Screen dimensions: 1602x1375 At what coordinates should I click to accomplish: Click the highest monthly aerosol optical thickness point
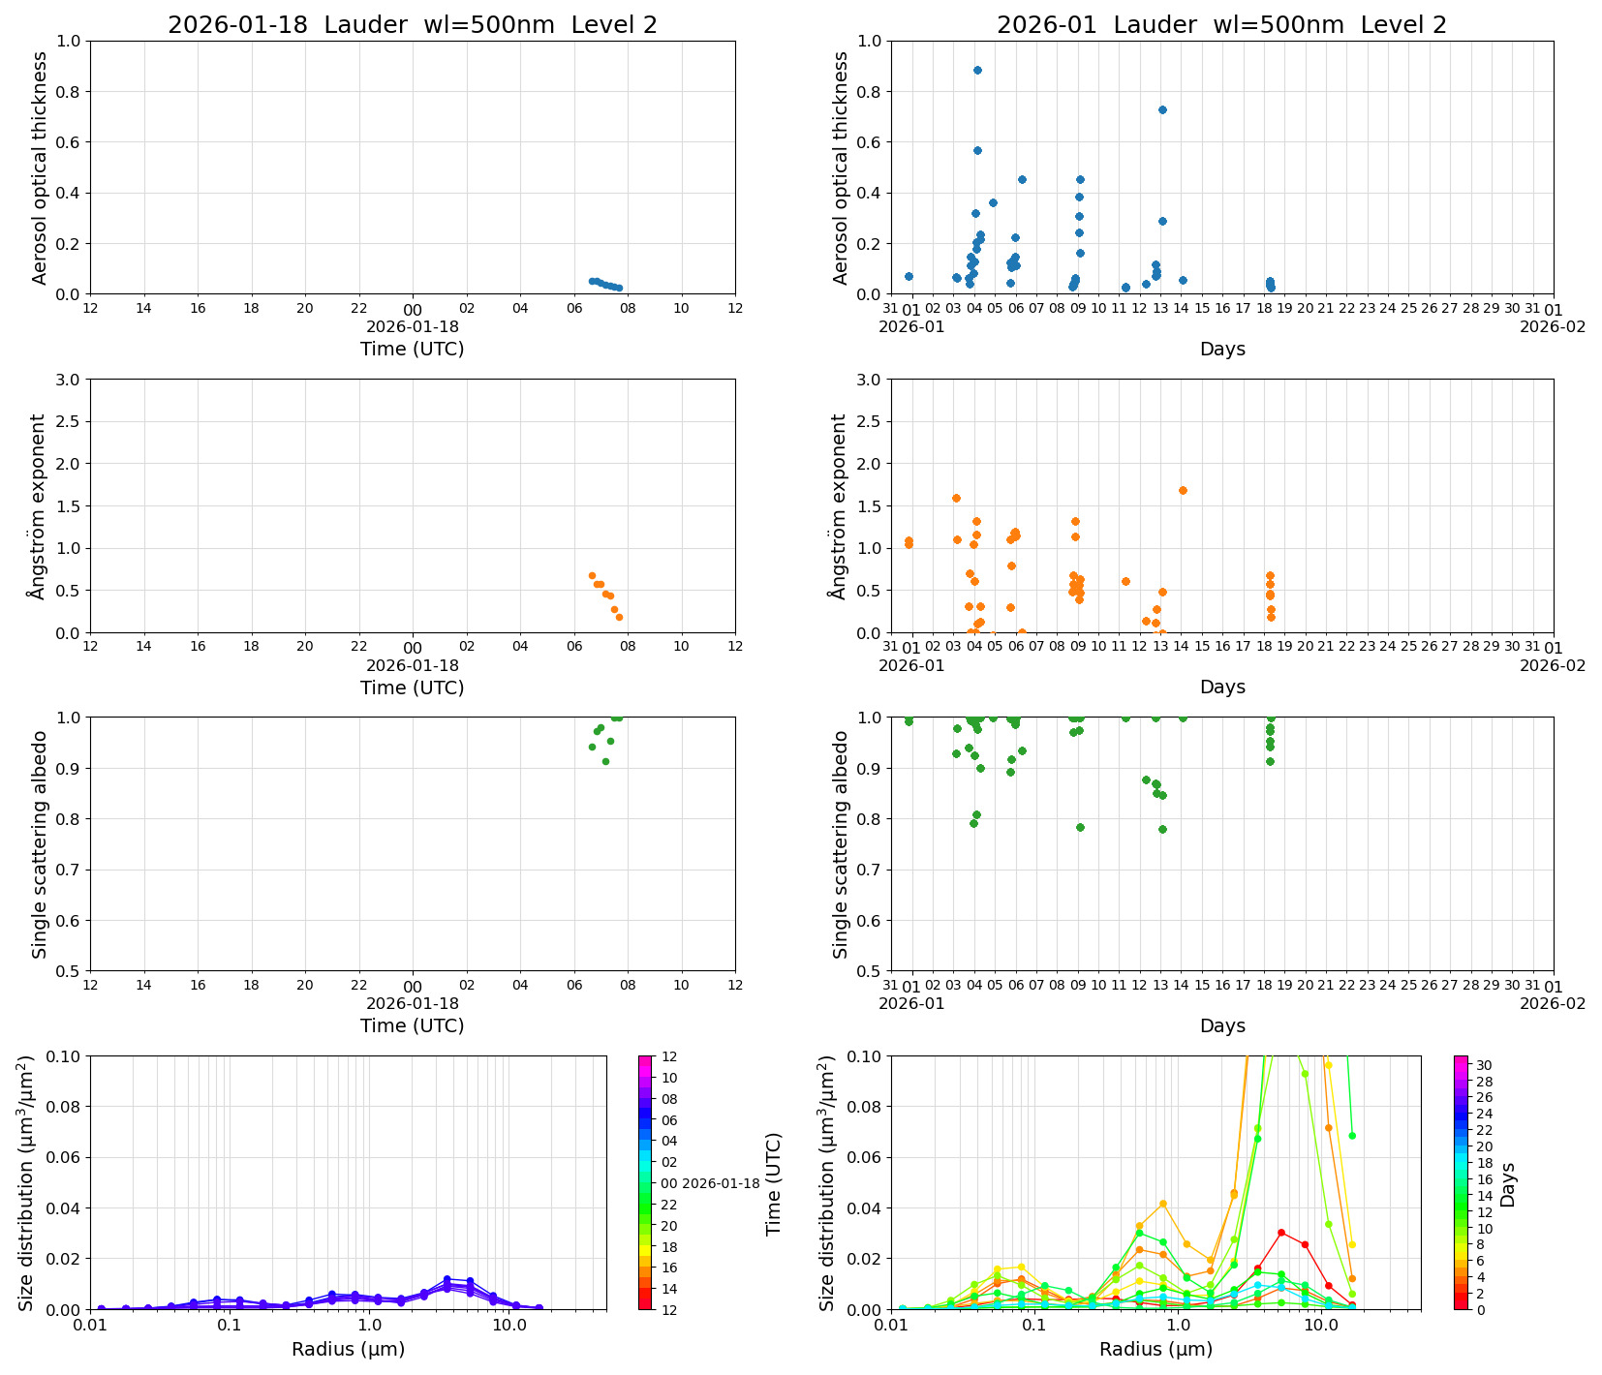coord(977,70)
